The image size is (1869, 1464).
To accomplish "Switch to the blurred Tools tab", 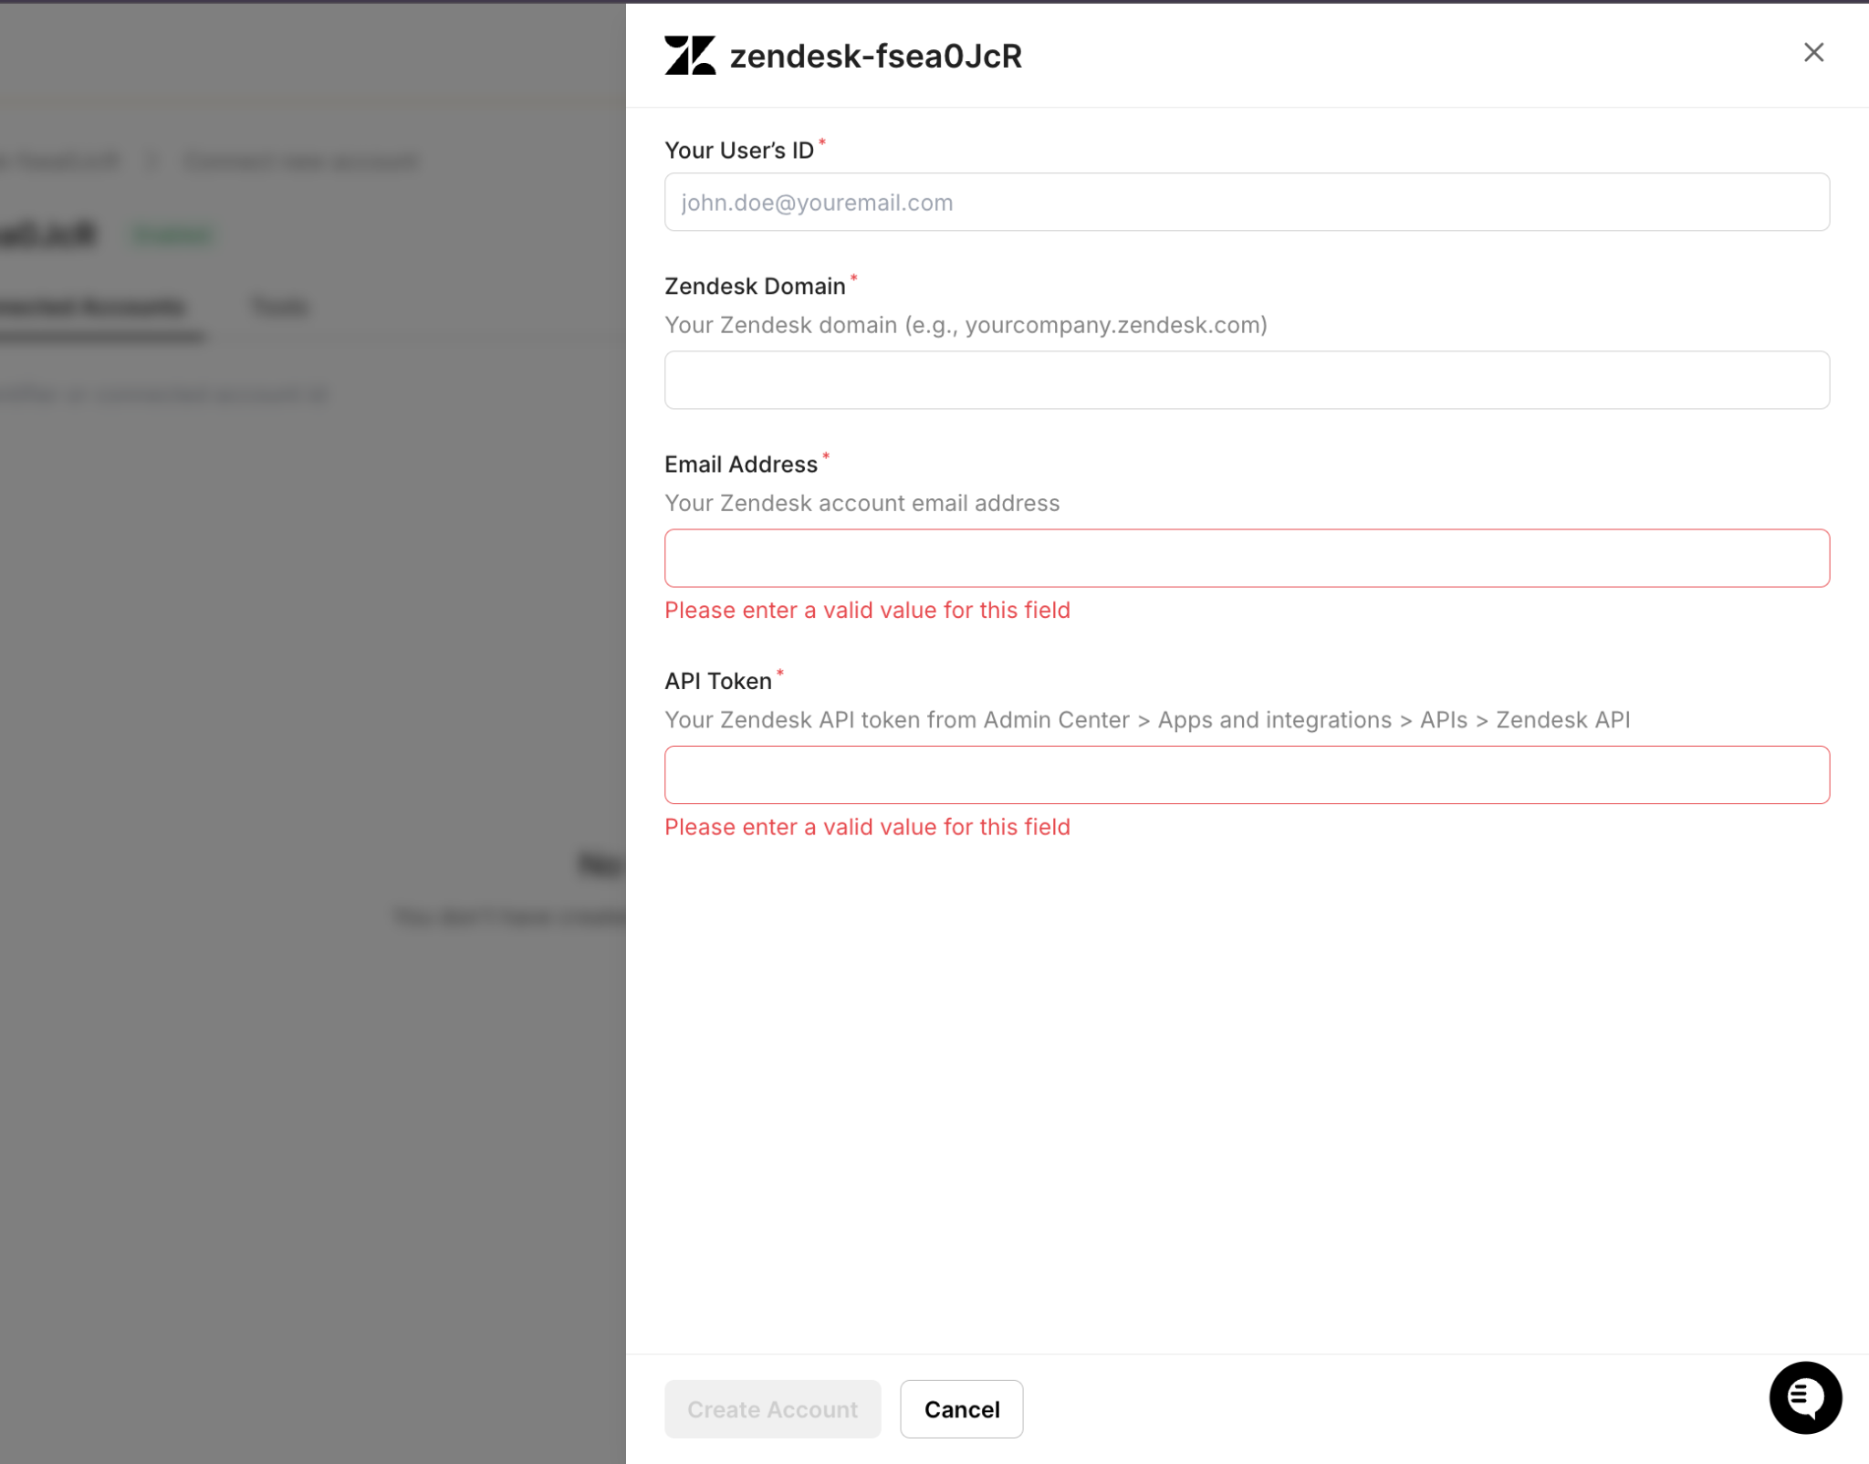I will tap(280, 307).
